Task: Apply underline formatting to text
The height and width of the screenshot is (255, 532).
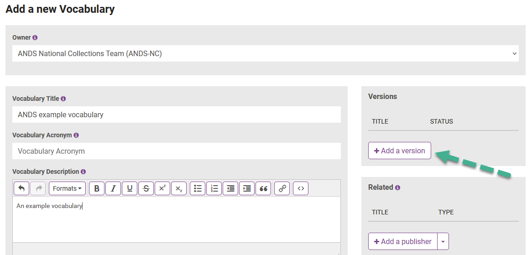Action: click(130, 188)
